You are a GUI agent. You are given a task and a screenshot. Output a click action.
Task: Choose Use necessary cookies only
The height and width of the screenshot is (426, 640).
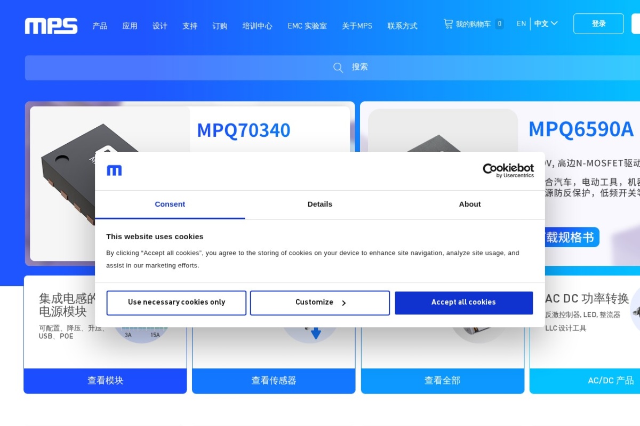click(x=177, y=302)
